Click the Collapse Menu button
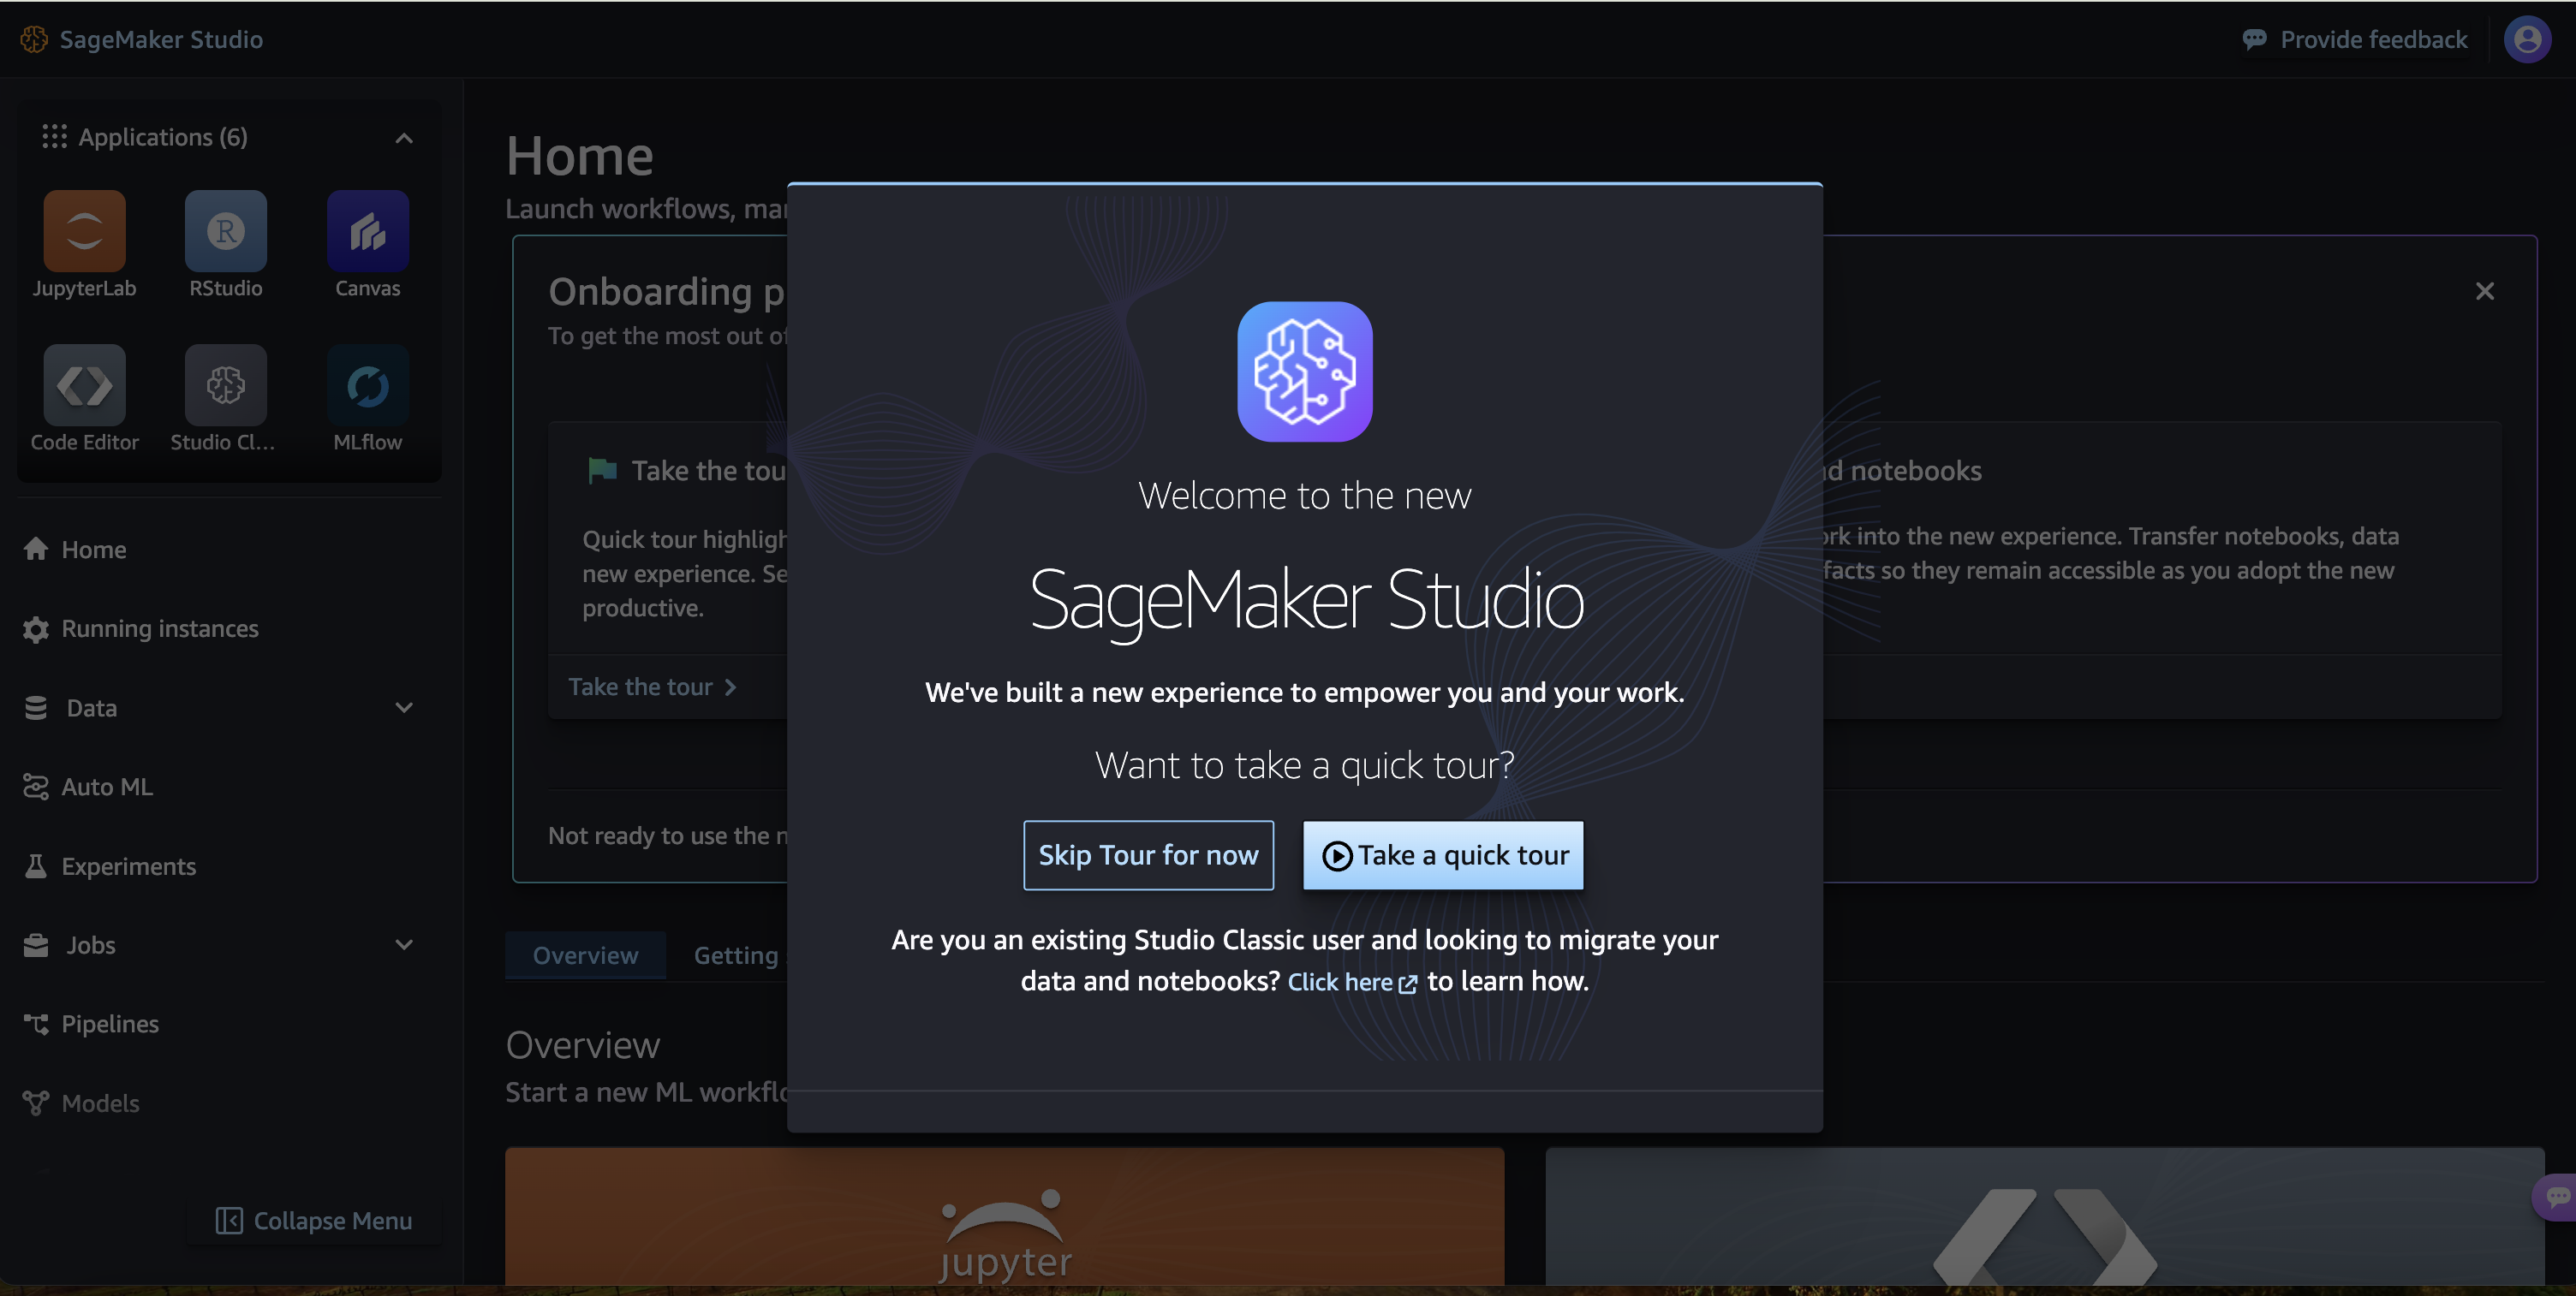Screen dimensions: 2576x1296 click(x=314, y=1221)
